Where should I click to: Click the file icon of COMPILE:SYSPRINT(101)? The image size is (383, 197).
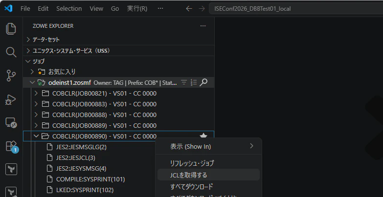tap(49, 179)
